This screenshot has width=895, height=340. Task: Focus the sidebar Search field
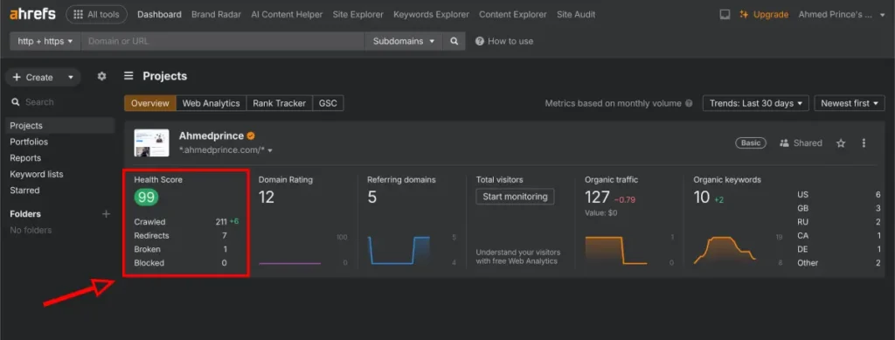point(60,102)
